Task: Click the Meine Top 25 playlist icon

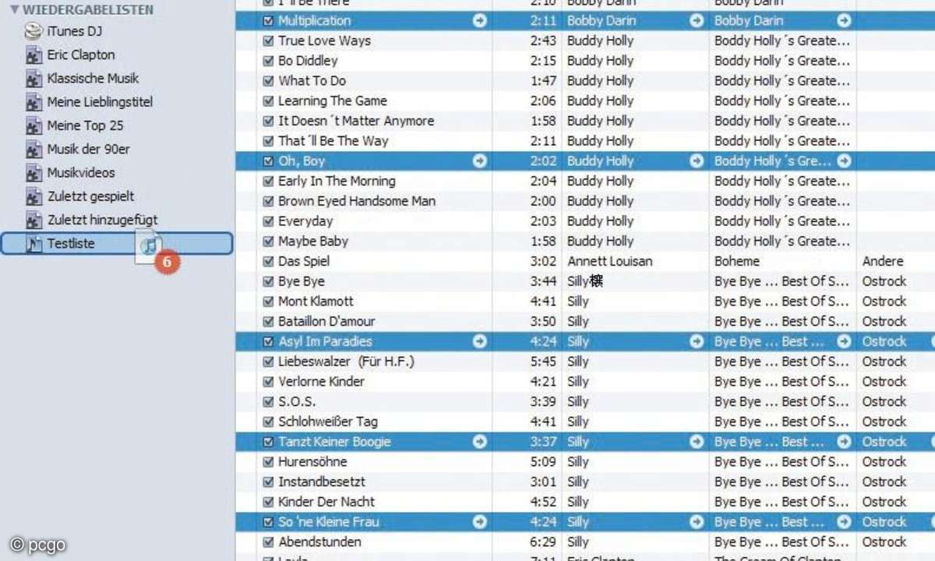Action: click(34, 125)
